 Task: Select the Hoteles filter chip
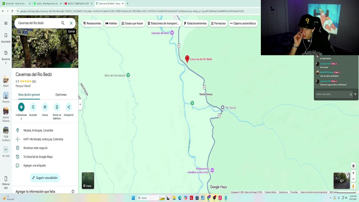click(x=111, y=24)
